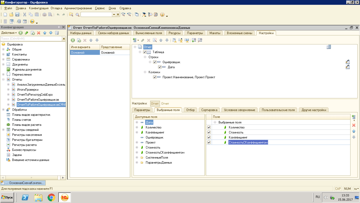Expand the Справочники tree node
Viewport: 360px width, 203px height.
[3, 59]
